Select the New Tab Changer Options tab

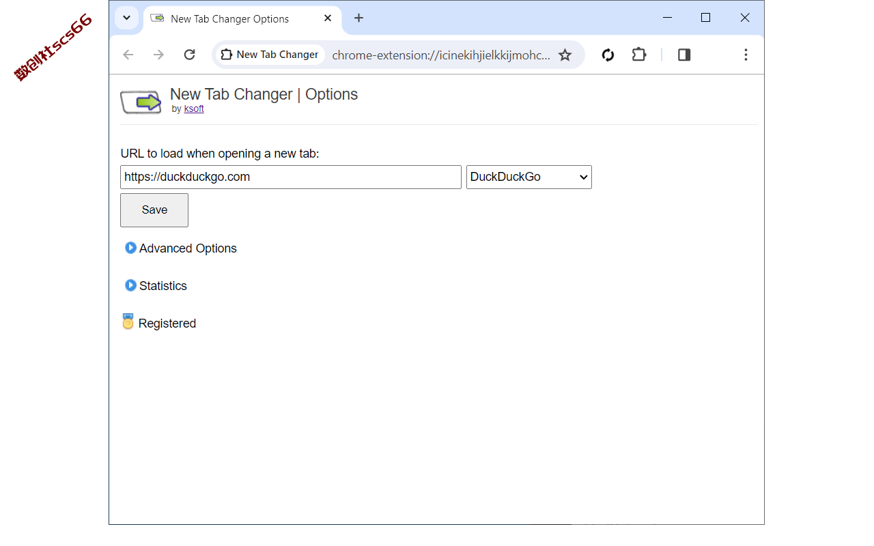pyautogui.click(x=242, y=18)
